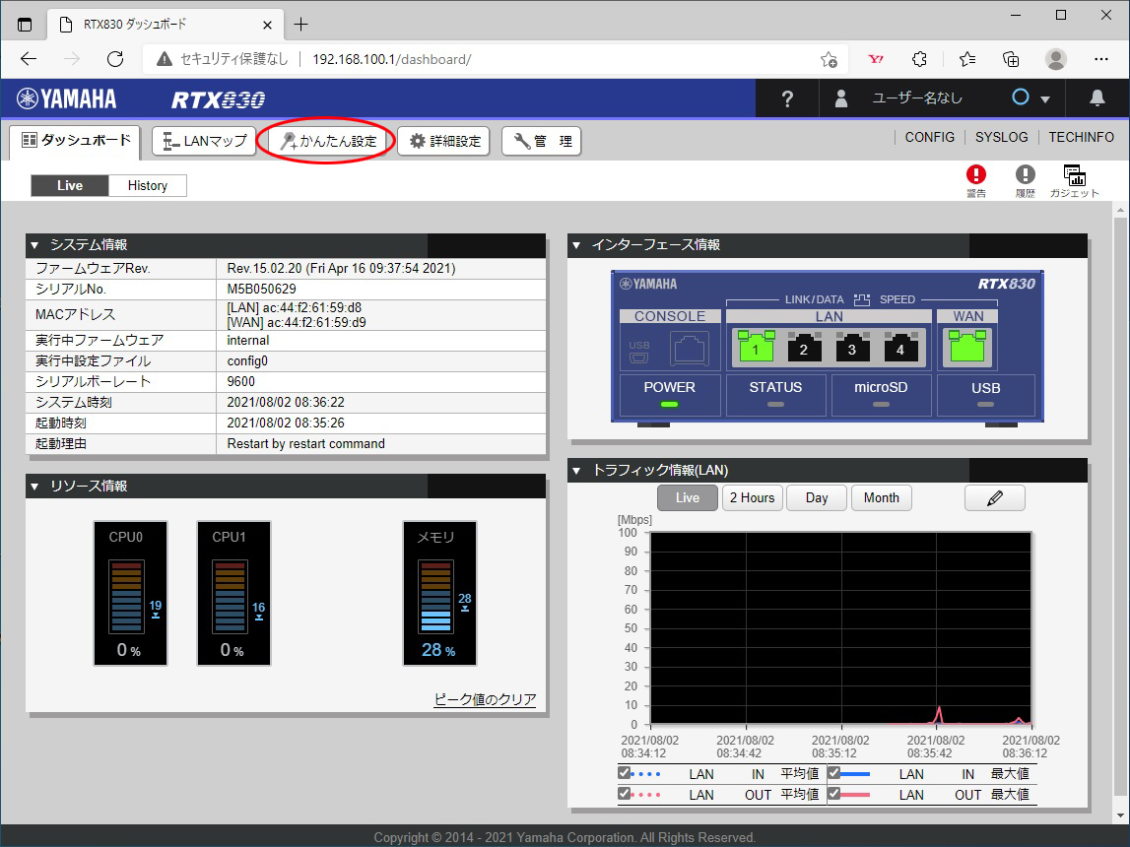Open the browser profile avatar
Viewport: 1130px width, 847px height.
point(1056,59)
